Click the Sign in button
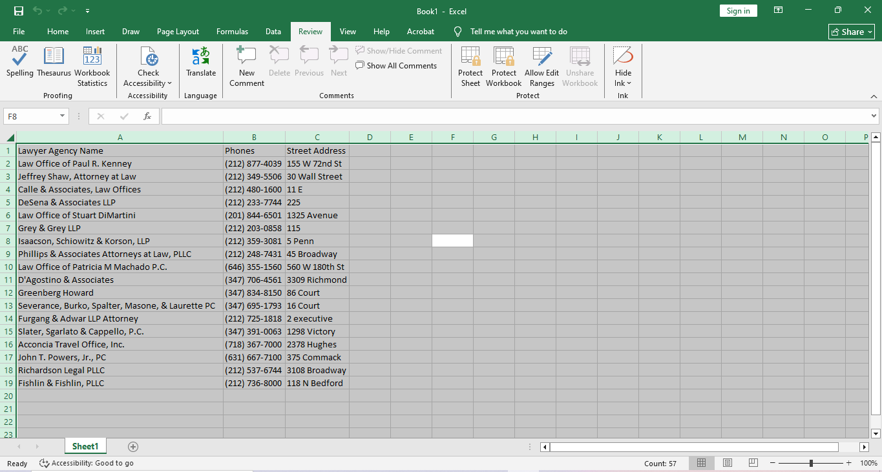882x472 pixels. coord(738,11)
